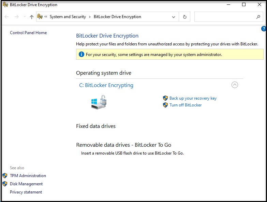Go to Control Panel Home

[28, 33]
